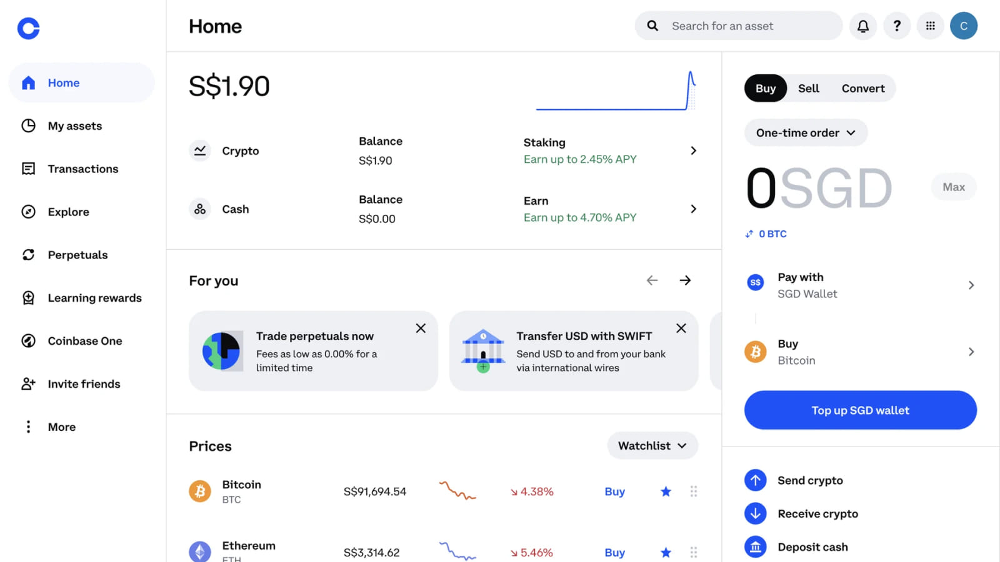Open the One-time order dropdown

coord(805,132)
